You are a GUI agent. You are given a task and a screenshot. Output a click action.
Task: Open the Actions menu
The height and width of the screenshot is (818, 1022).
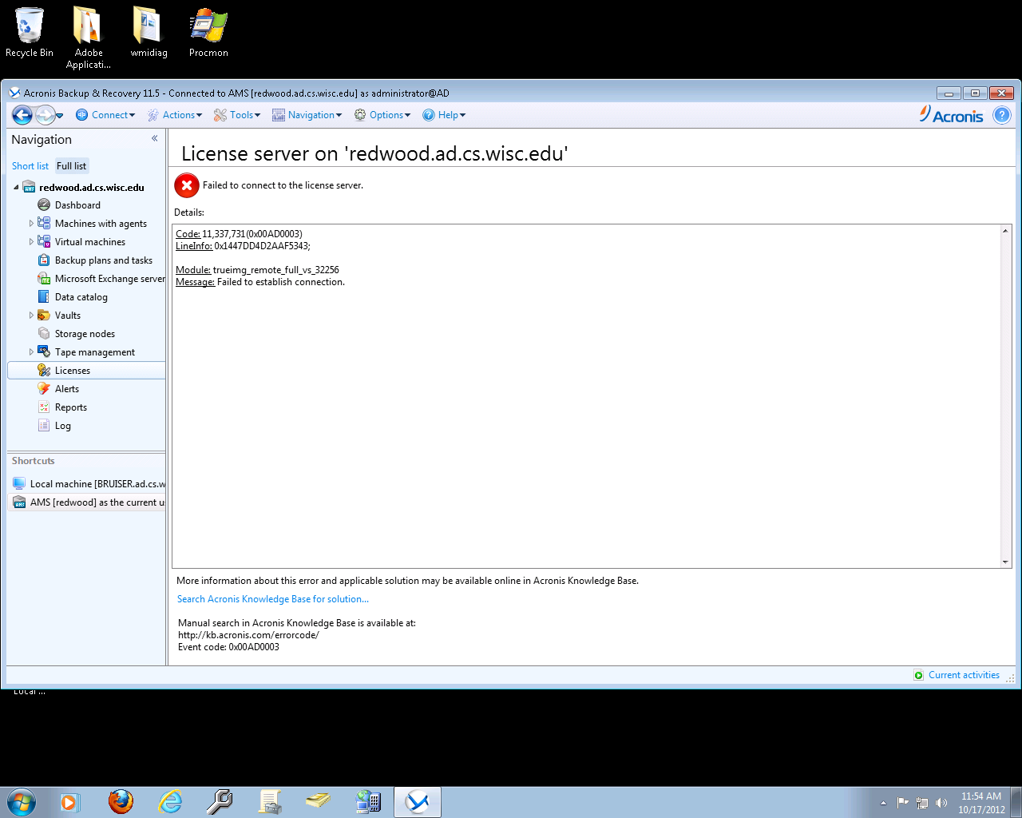(175, 115)
